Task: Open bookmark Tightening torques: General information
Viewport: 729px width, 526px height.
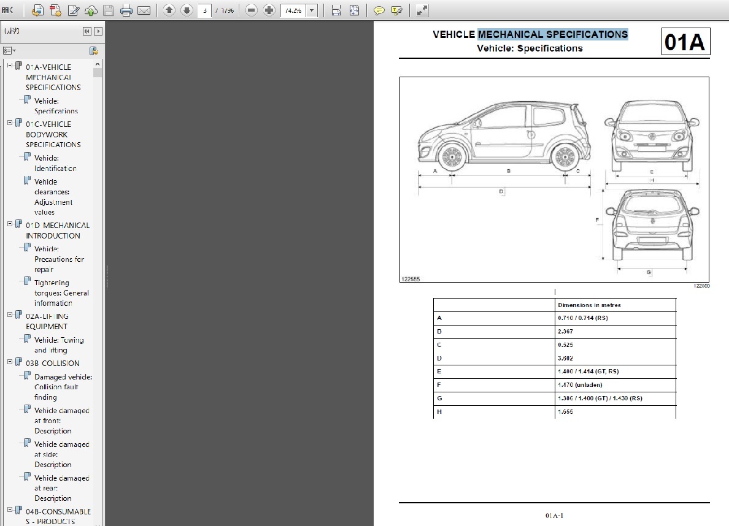Action: tap(61, 293)
